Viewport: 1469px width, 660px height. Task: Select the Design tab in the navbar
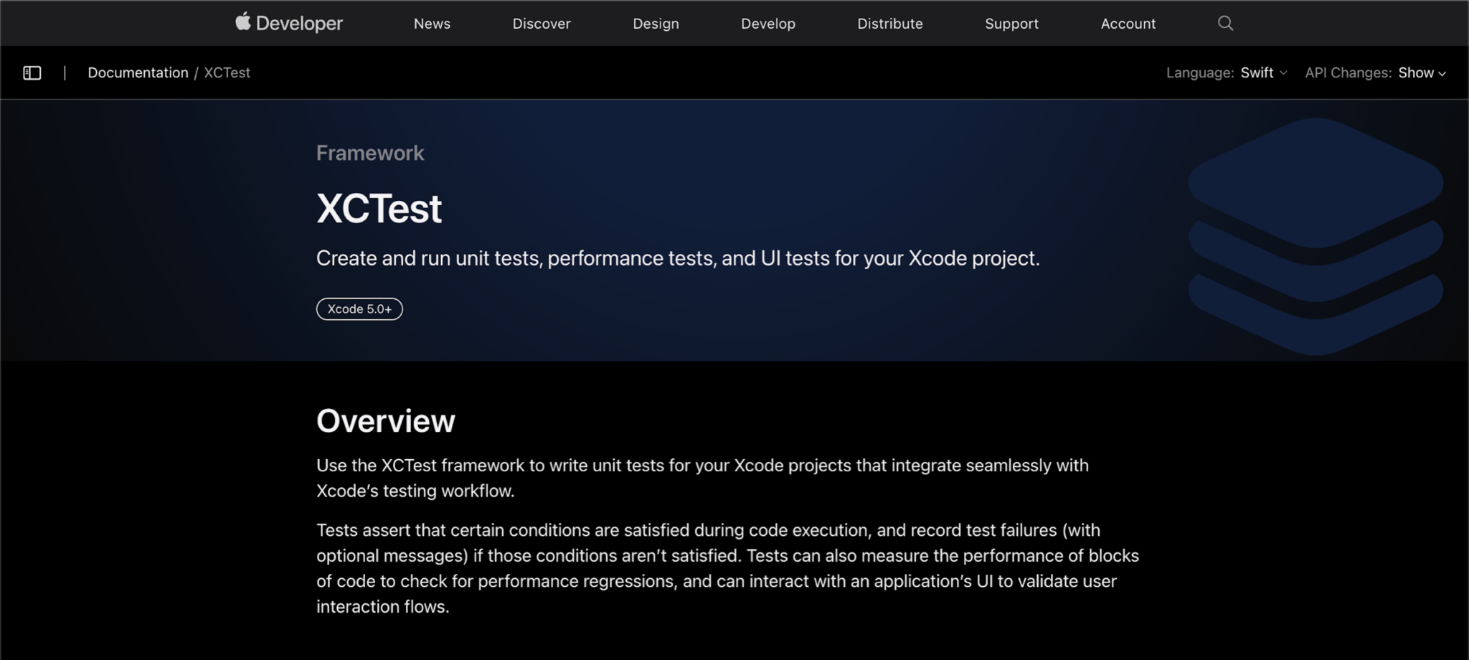(x=655, y=23)
